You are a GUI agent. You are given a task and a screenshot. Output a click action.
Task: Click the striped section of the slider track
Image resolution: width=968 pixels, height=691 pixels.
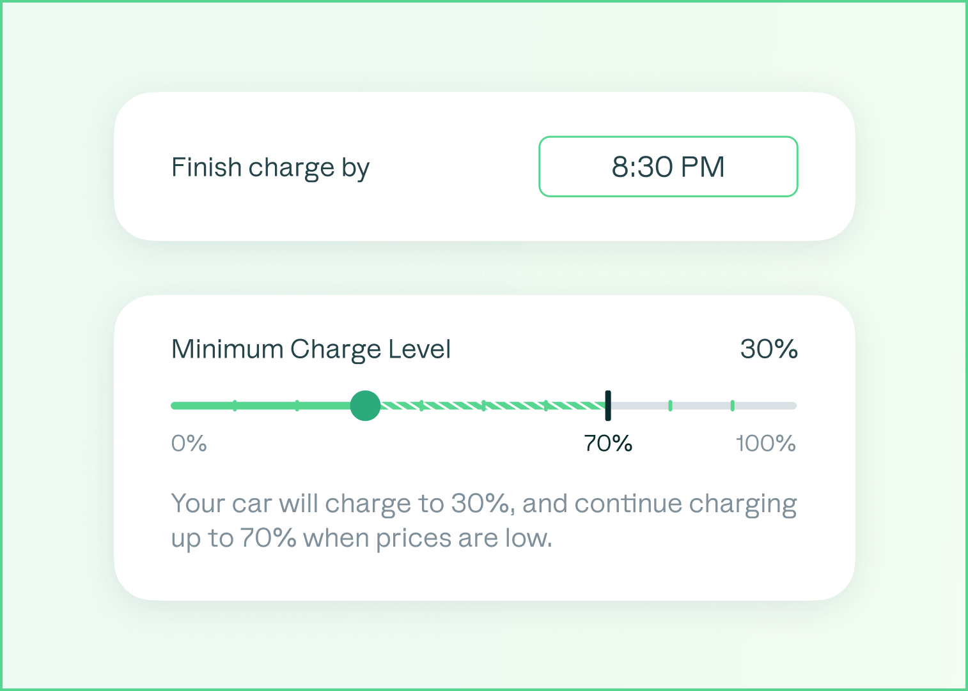(x=511, y=405)
